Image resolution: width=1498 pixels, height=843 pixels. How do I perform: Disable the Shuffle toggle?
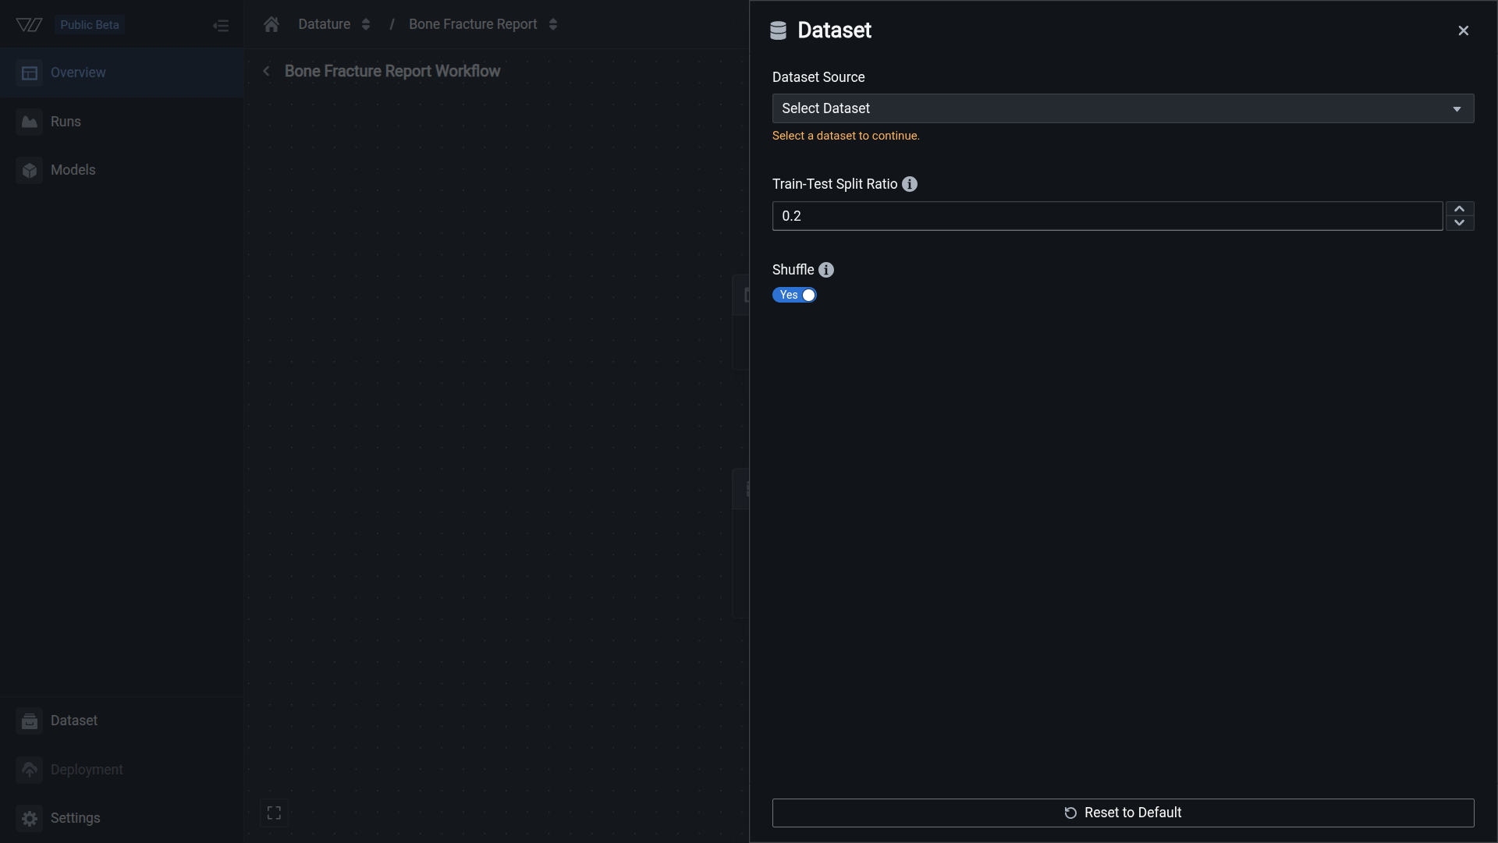tap(794, 295)
